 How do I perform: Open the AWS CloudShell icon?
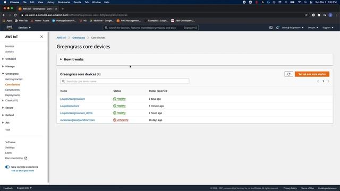pos(271,28)
